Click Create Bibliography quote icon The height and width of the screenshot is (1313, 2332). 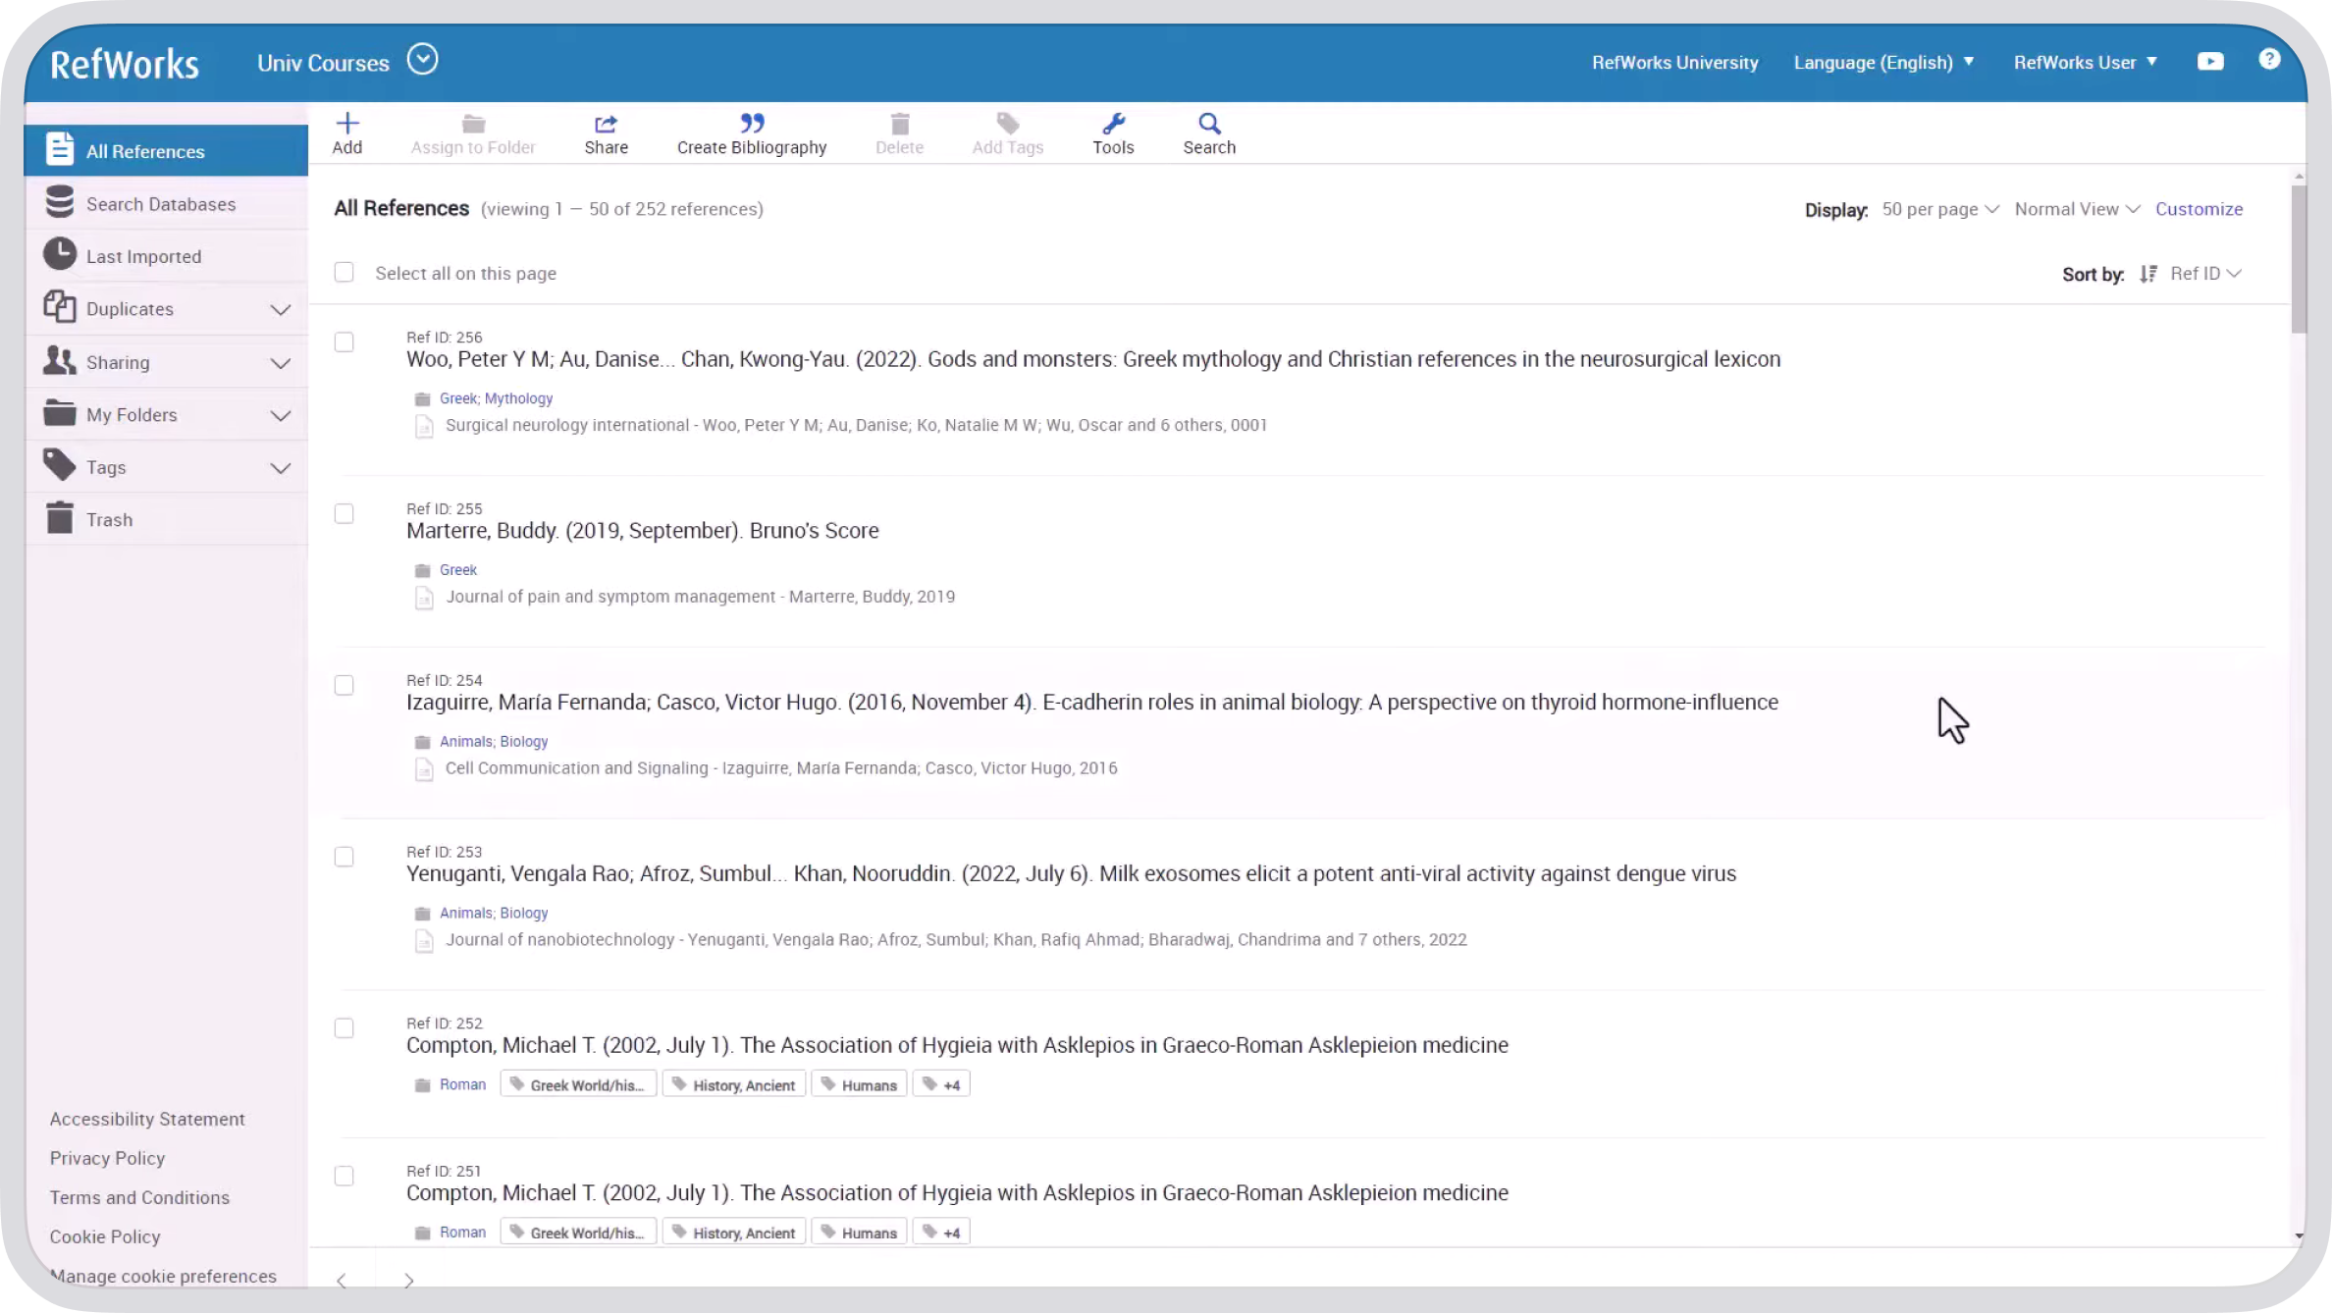pos(751,124)
